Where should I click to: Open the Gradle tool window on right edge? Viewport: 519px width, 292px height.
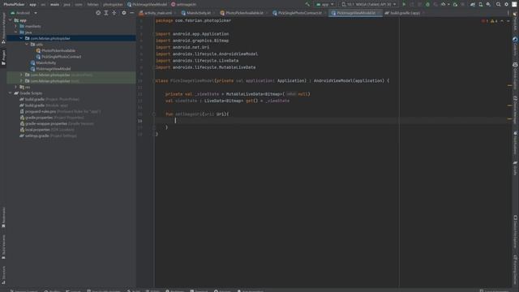point(516,169)
